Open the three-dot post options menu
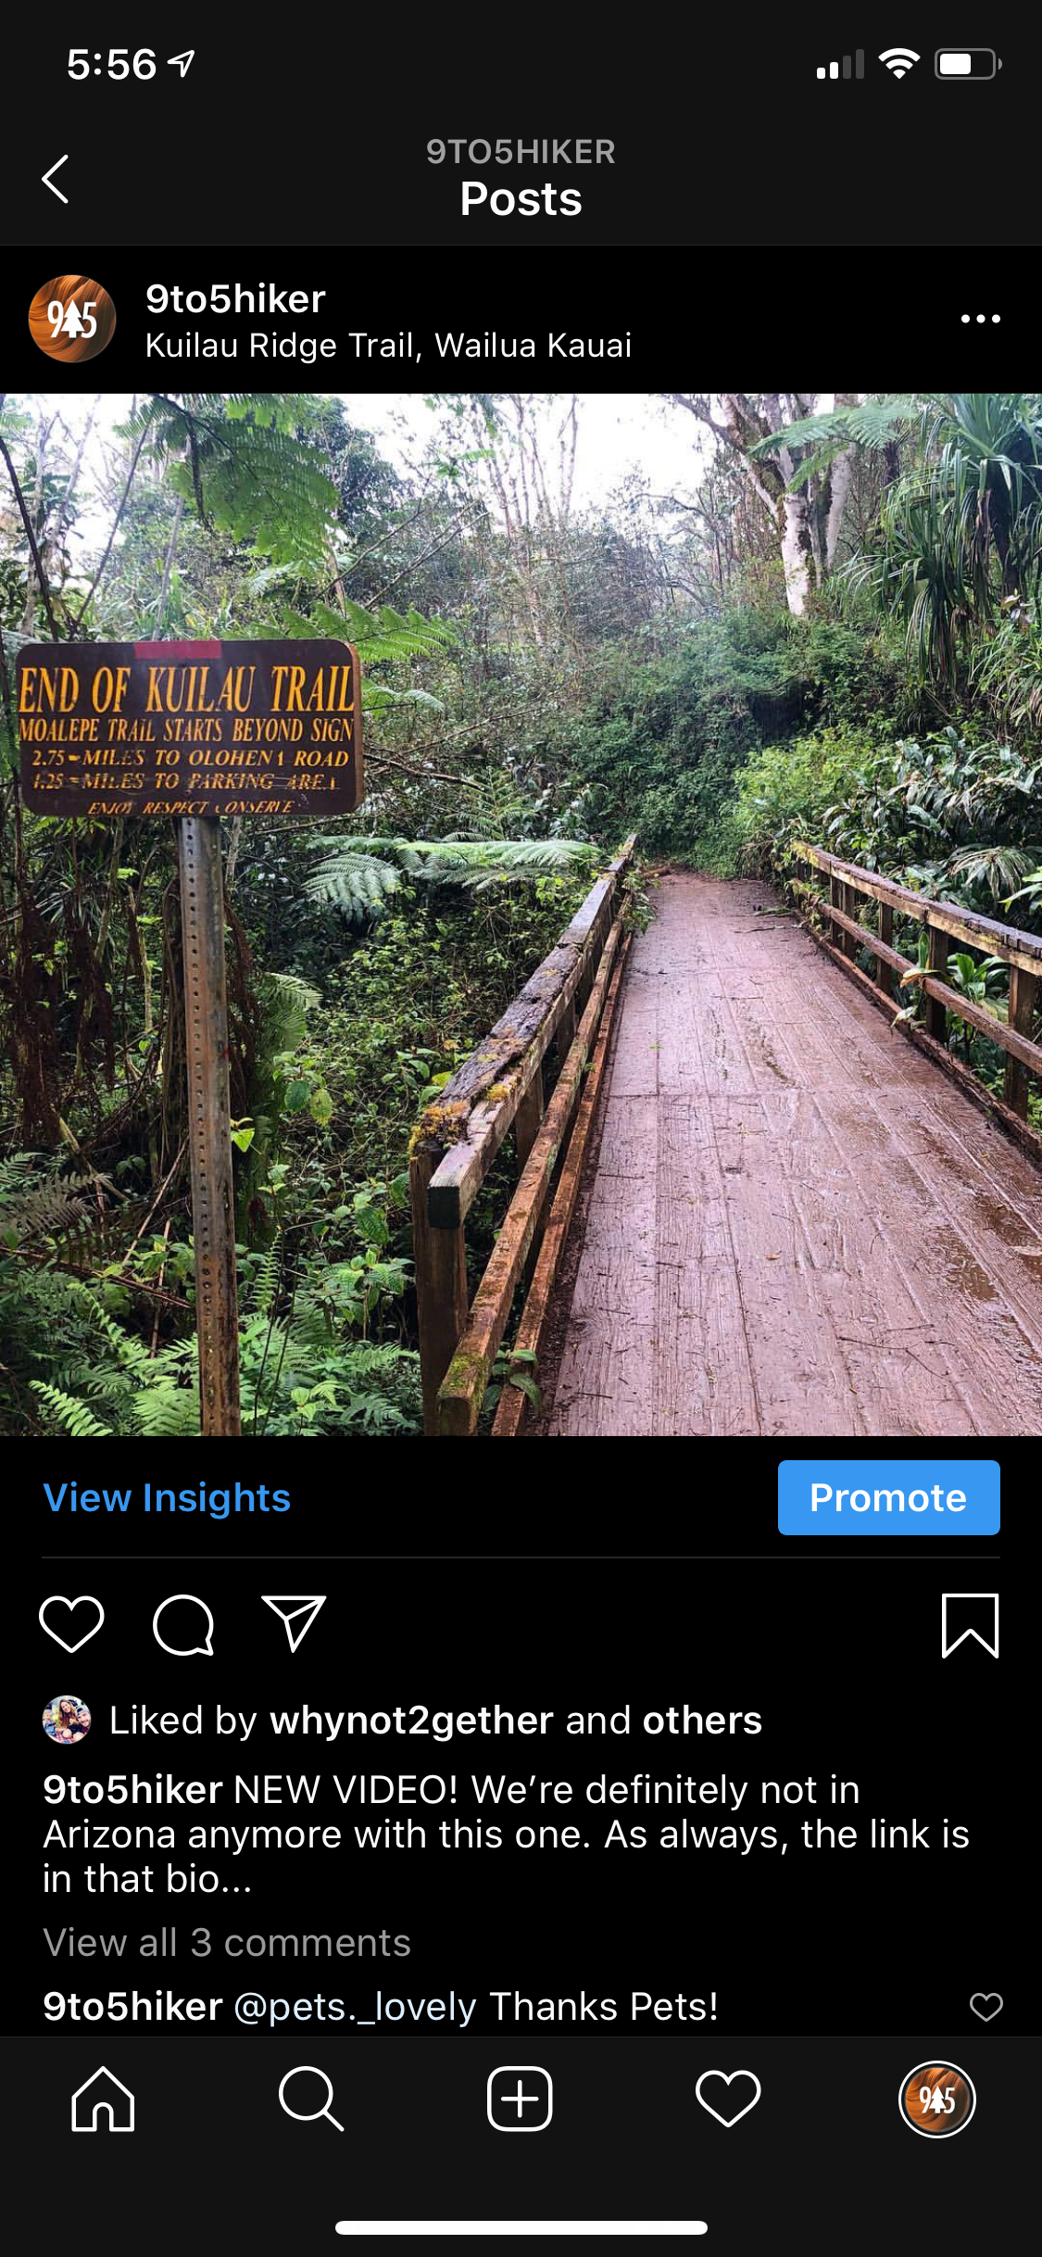 (980, 319)
